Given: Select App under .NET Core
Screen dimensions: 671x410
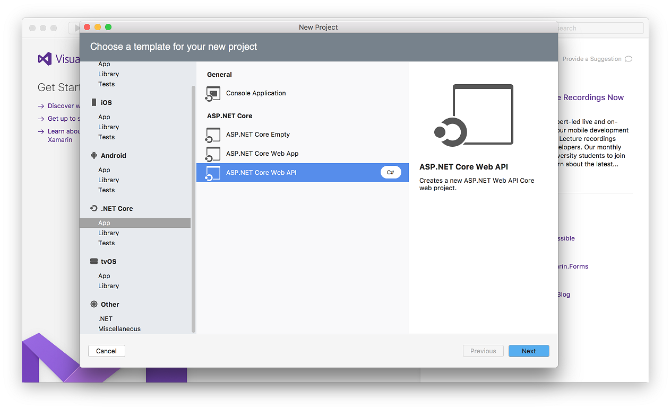Looking at the screenshot, I should click(135, 223).
